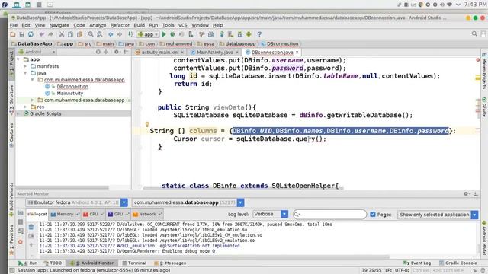This screenshot has width=488, height=274.
Task: Click the Paste toolbar icon
Action: pyautogui.click(x=79, y=34)
